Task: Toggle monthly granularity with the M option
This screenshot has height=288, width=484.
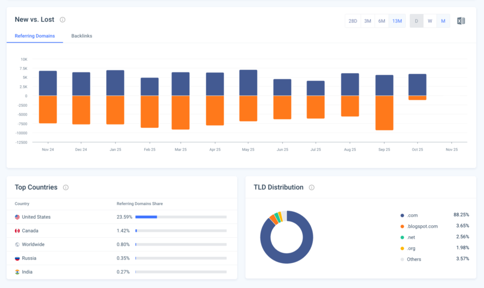Action: (x=443, y=21)
